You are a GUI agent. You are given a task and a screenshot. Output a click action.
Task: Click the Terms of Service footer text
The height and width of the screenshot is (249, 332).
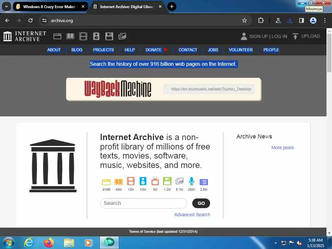point(163,231)
